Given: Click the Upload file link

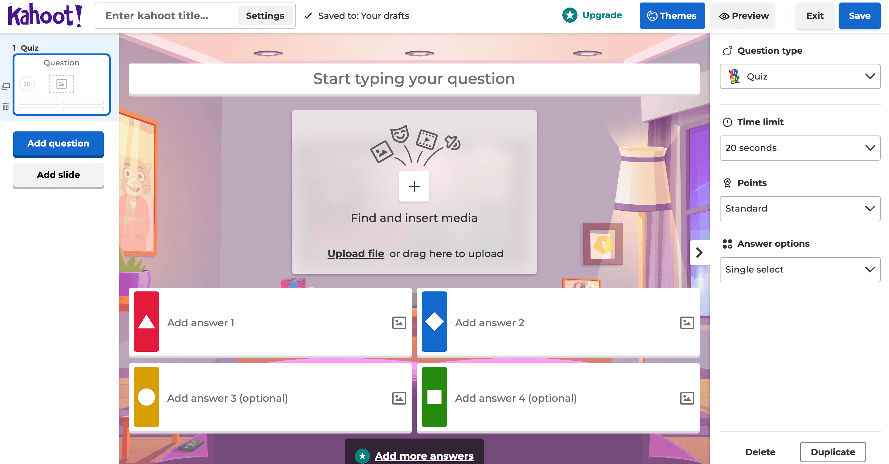Looking at the screenshot, I should [x=356, y=253].
